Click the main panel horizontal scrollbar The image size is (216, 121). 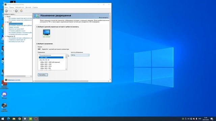pyautogui.click(x=61, y=81)
